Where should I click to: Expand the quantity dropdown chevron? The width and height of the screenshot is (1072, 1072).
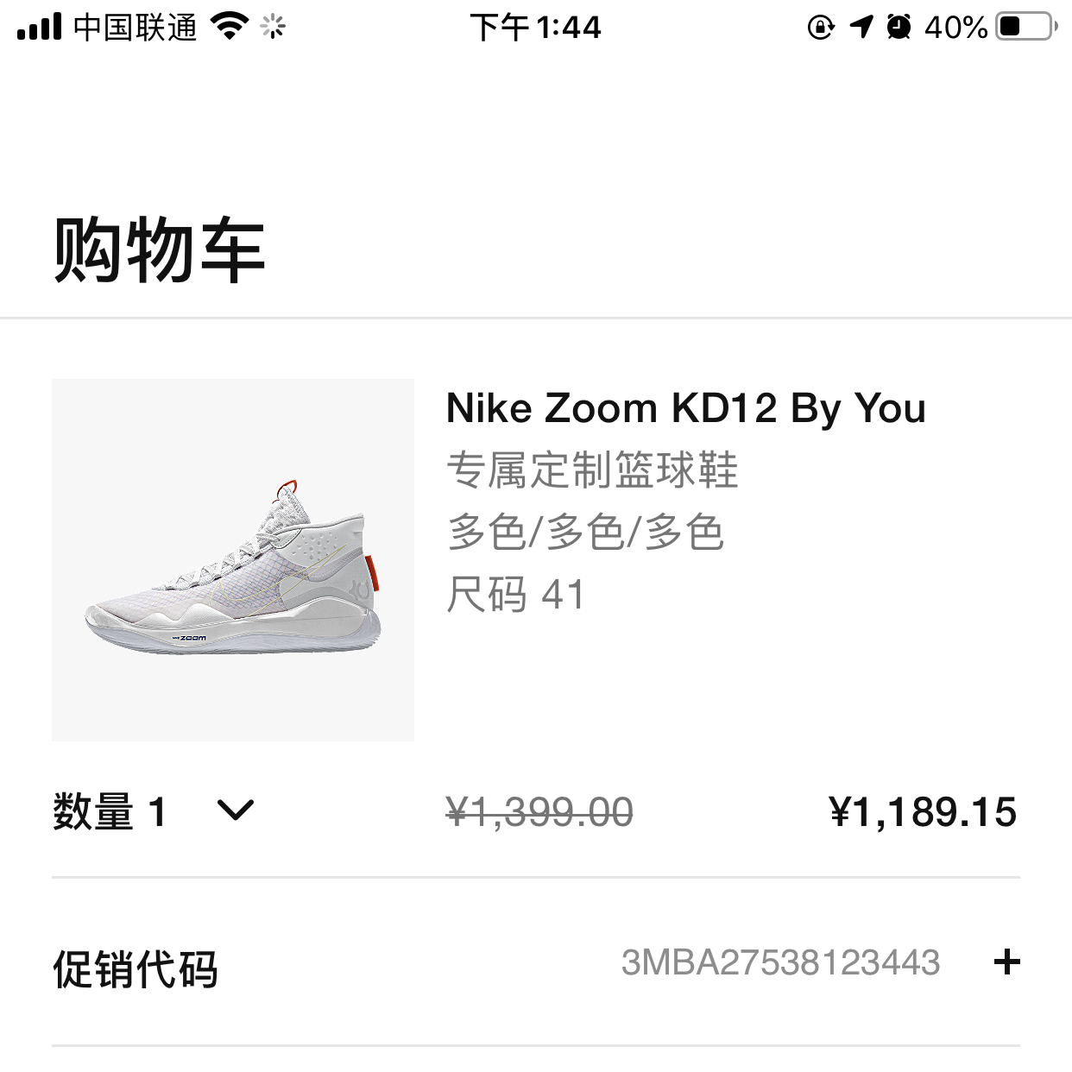(236, 810)
